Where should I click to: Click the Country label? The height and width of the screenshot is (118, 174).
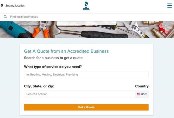[x=142, y=86]
